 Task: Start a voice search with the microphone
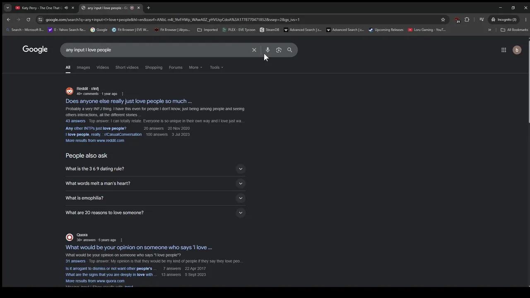coord(267,50)
